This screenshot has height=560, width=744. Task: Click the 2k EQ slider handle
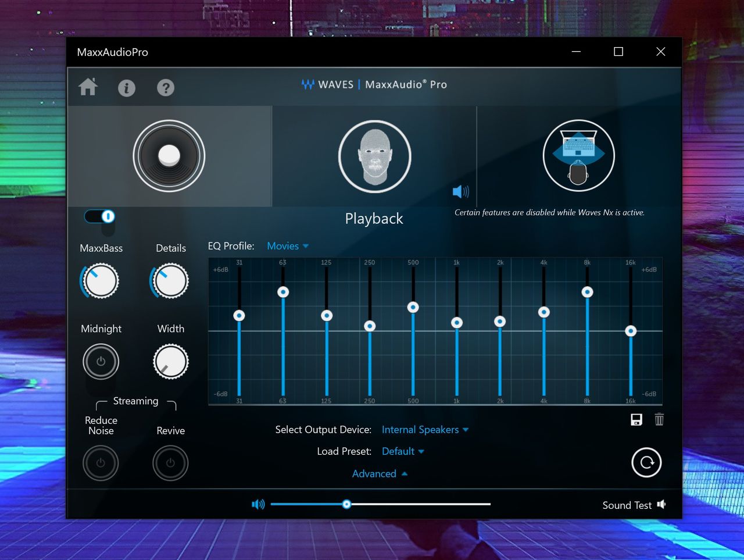[500, 322]
